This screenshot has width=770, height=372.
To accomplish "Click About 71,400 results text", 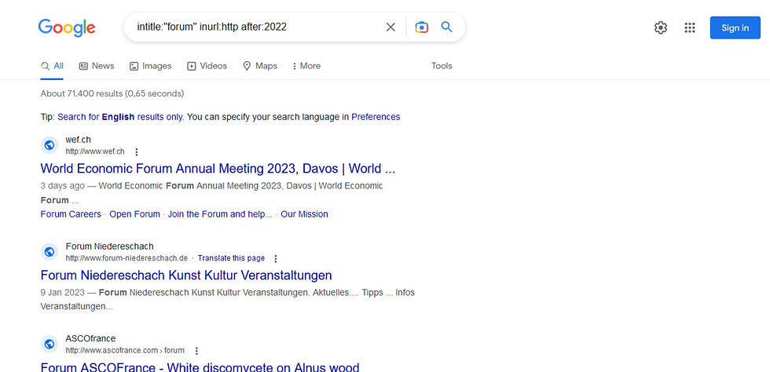I will 112,93.
